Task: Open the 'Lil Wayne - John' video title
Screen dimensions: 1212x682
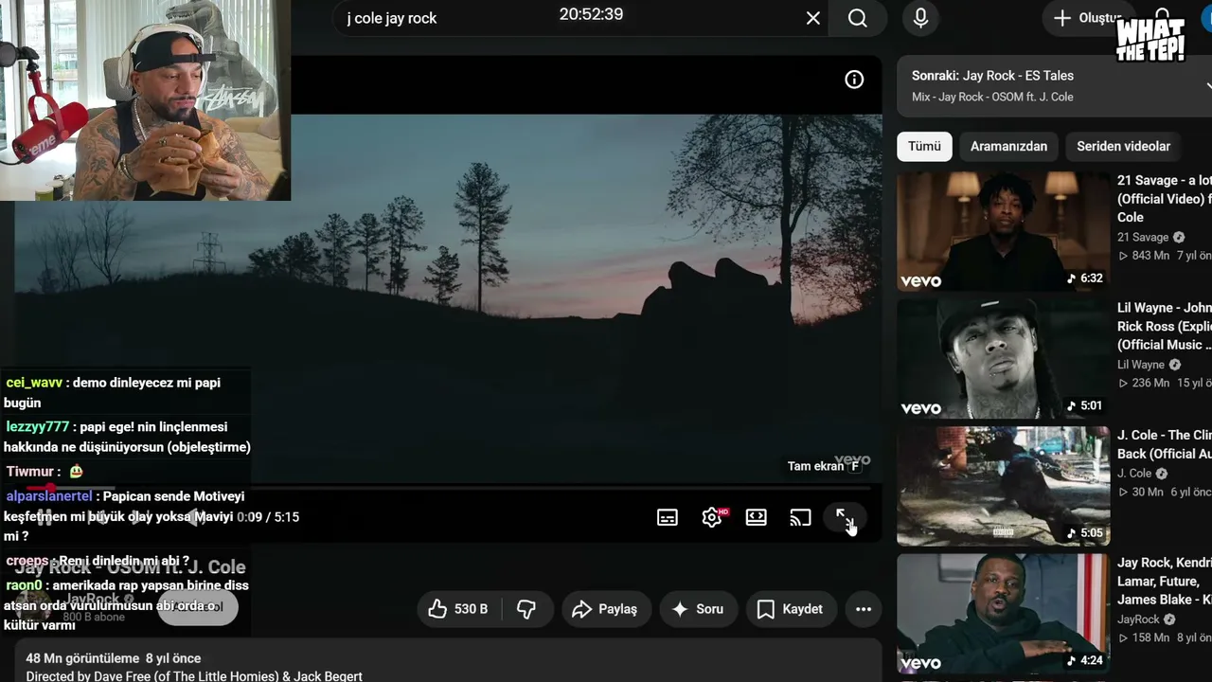Action: pos(1165,326)
